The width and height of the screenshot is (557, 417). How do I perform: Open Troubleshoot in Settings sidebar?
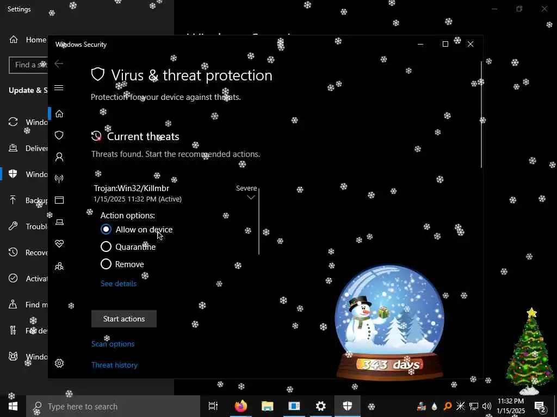(x=28, y=226)
